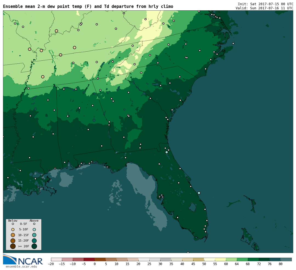
Task: Select the gray-teal swatch above 80 on colorbar
Action: coord(286,259)
